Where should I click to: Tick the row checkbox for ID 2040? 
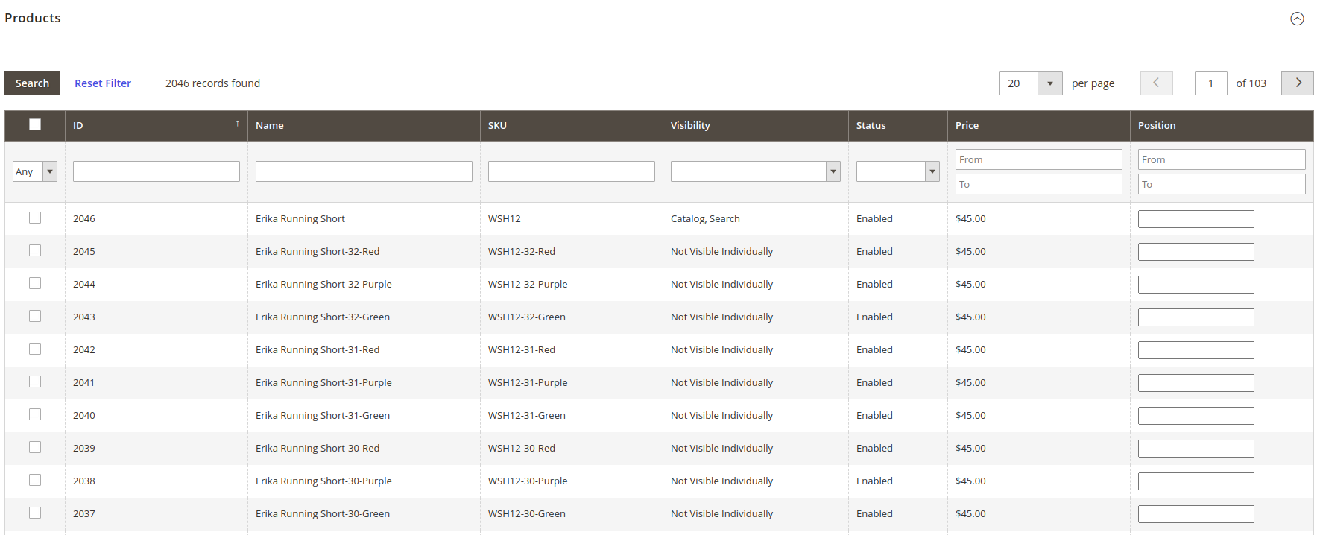coord(35,414)
